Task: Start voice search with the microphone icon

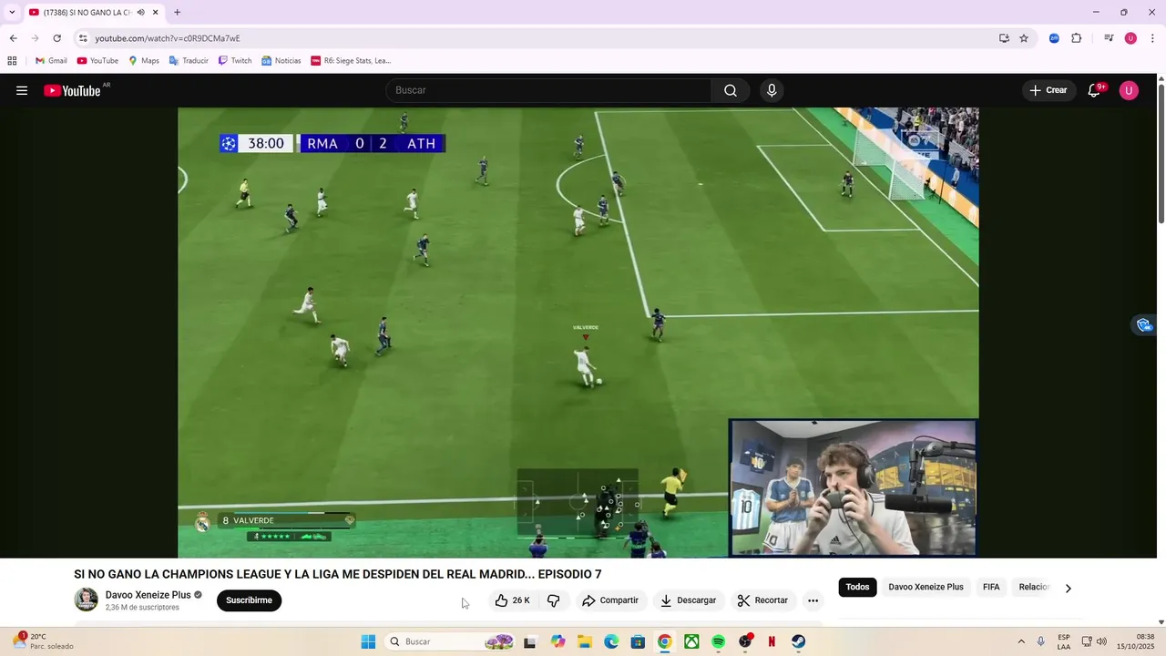Action: point(772,90)
